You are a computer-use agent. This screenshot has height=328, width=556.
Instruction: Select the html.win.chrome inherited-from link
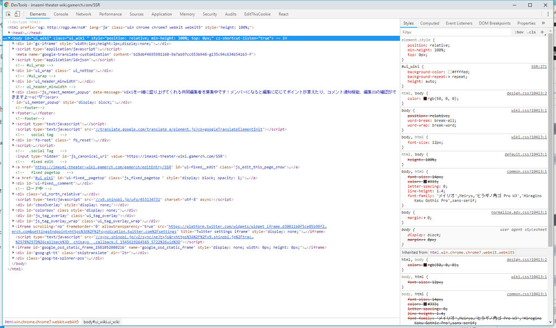pyautogui.click(x=472, y=253)
